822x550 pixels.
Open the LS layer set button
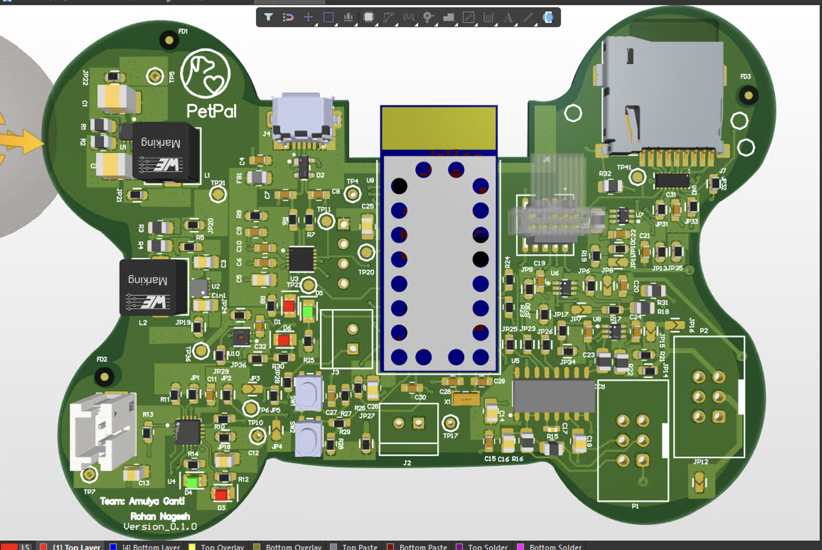coord(25,546)
